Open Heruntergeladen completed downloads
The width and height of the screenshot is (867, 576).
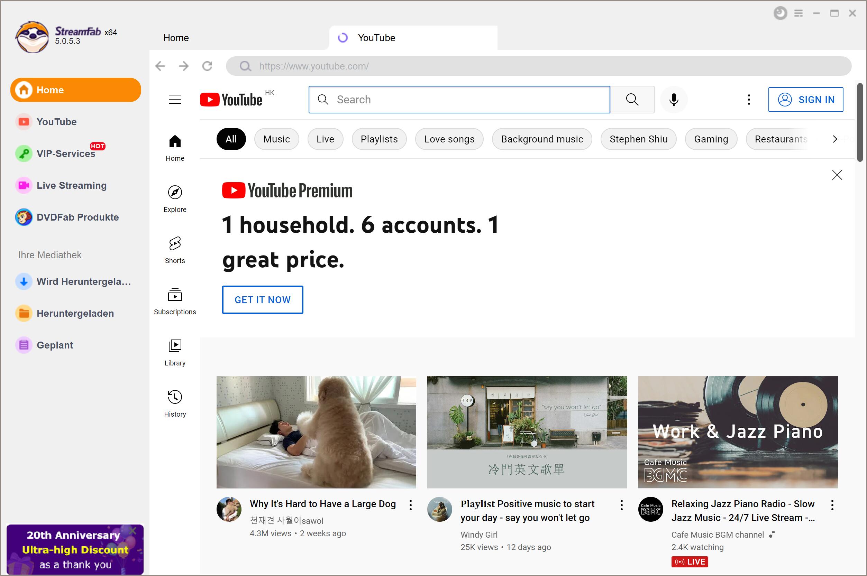pyautogui.click(x=75, y=313)
